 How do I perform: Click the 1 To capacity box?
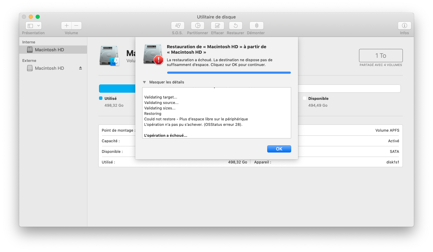coord(381,56)
